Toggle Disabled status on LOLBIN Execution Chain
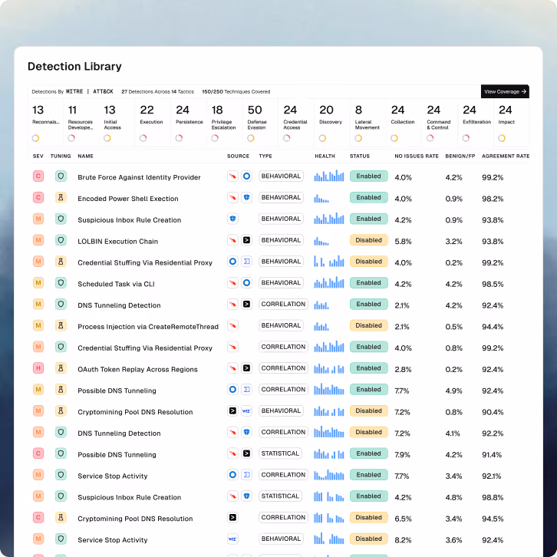The image size is (557, 557). tap(369, 240)
